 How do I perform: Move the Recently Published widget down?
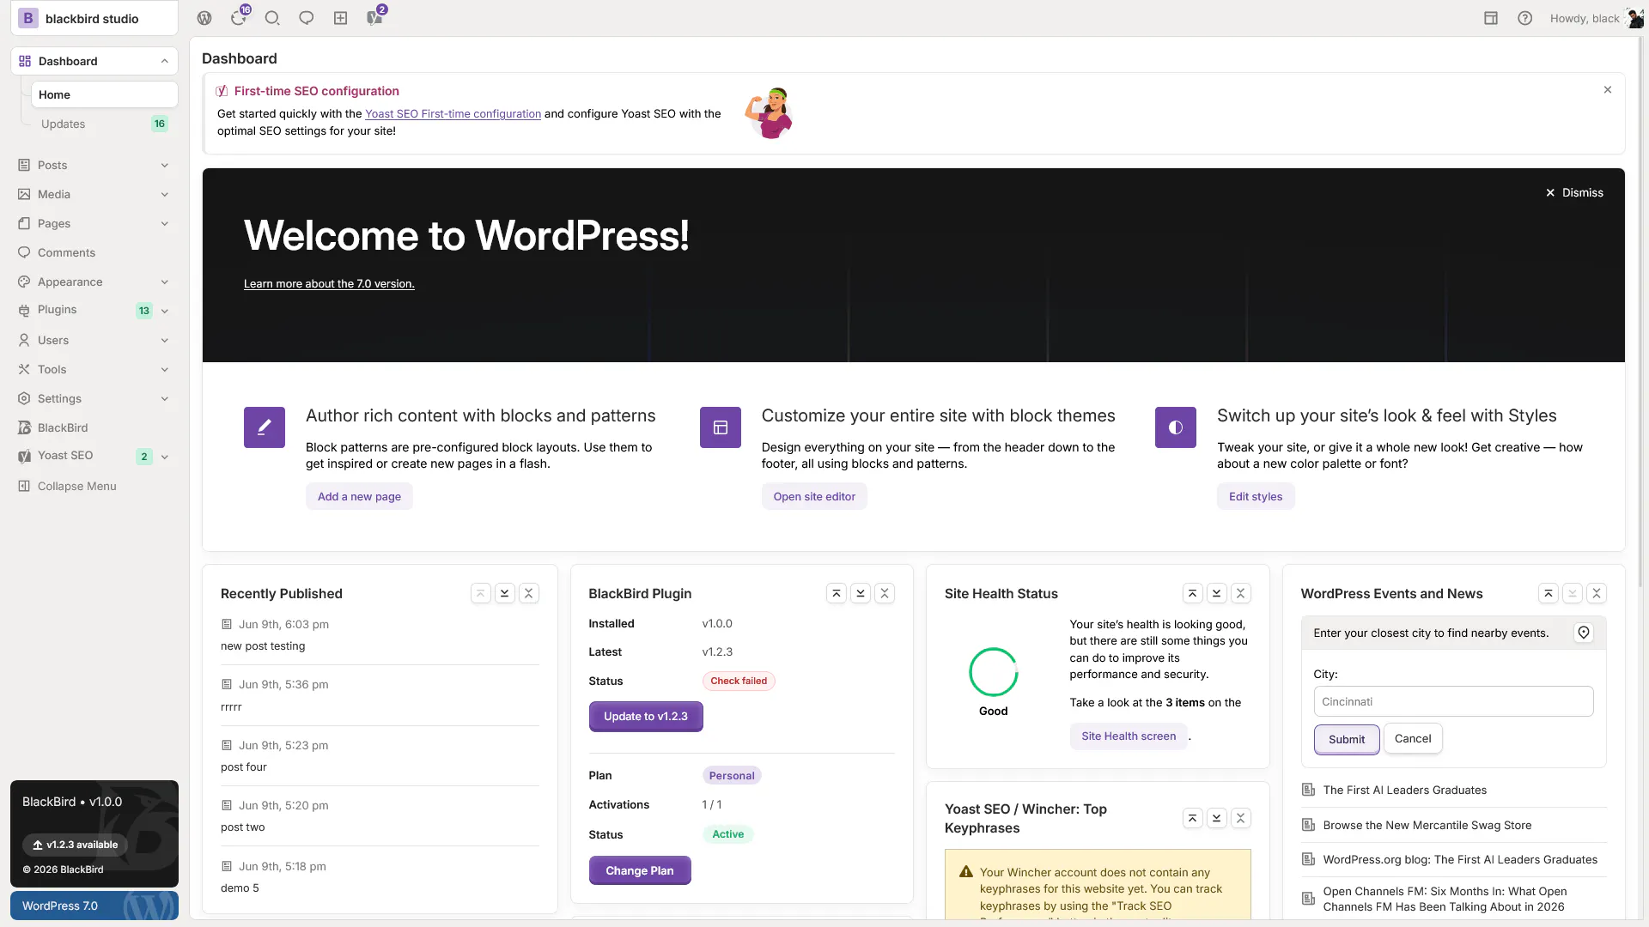click(505, 593)
